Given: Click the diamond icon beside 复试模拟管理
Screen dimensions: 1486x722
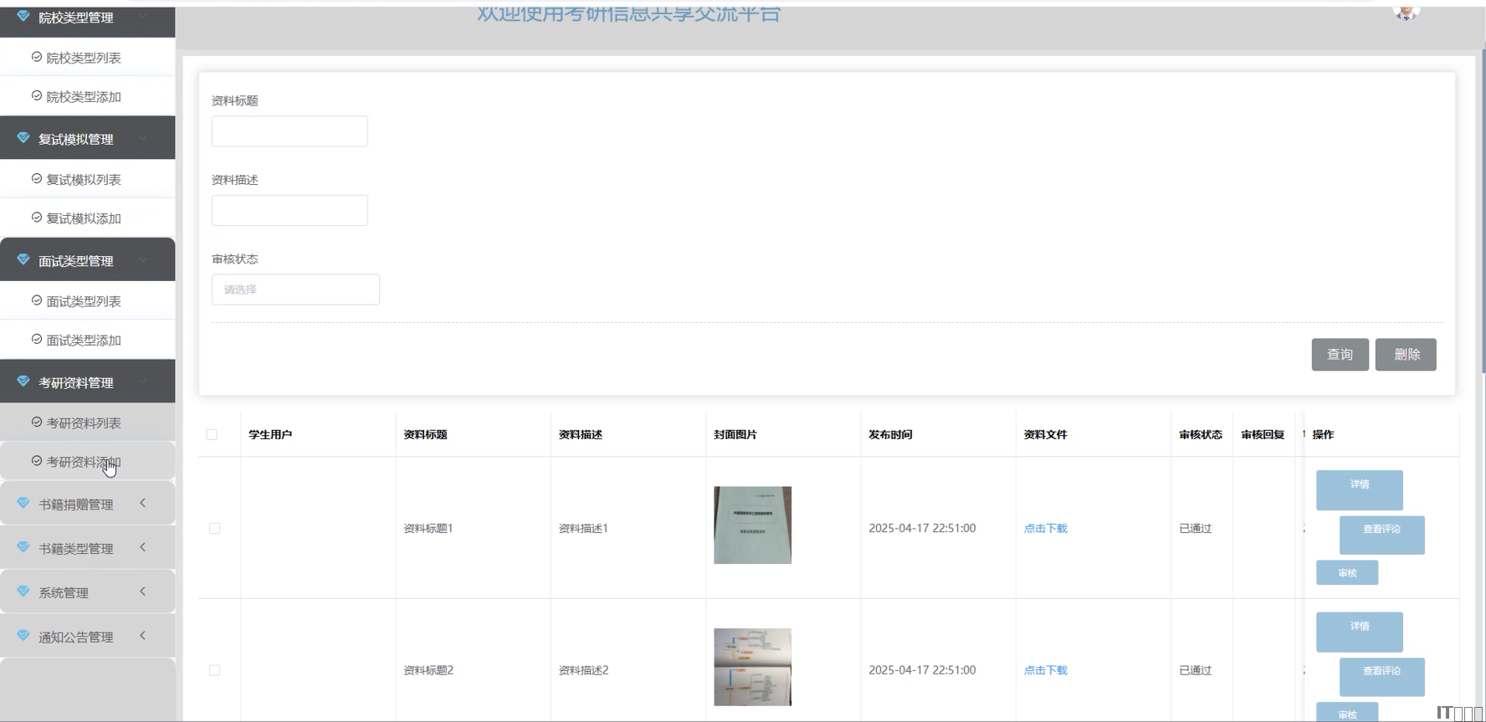Looking at the screenshot, I should (23, 138).
